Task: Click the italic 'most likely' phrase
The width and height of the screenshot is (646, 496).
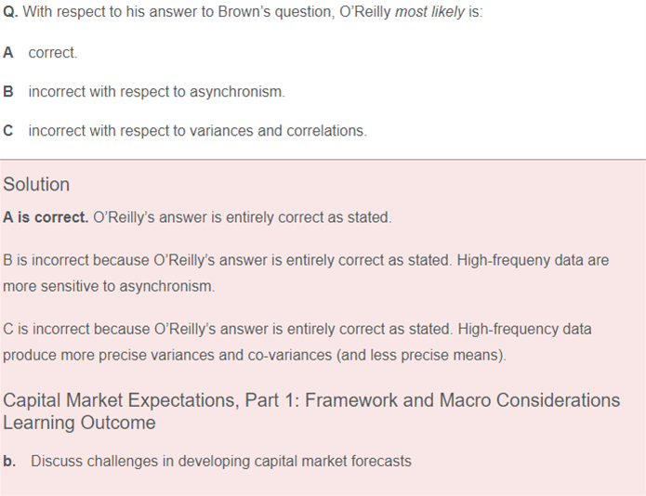Action: click(429, 11)
